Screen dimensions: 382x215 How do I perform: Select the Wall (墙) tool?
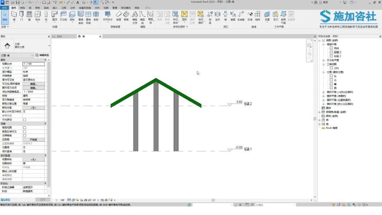coord(14,16)
